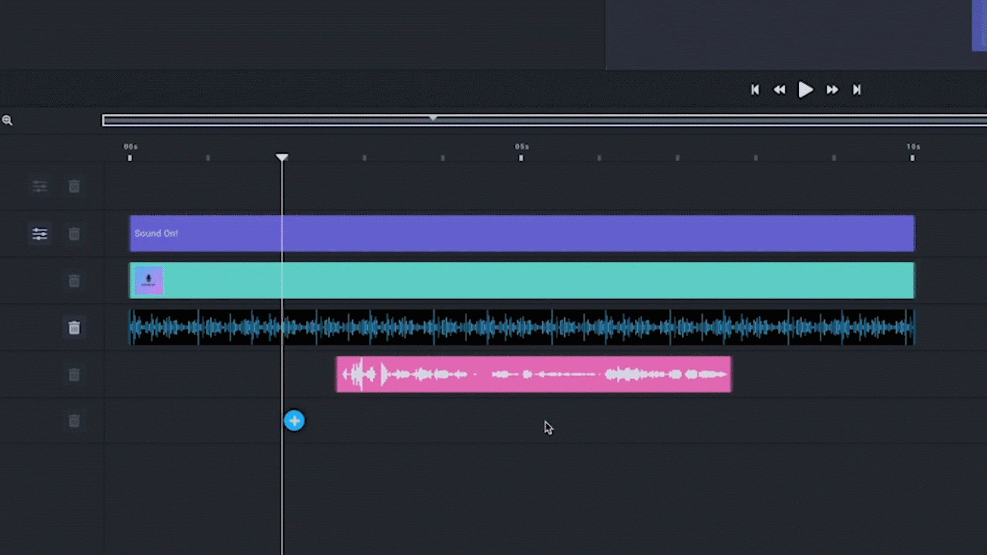Delete the bottom track containing the plus button
Image resolution: width=987 pixels, height=555 pixels.
(x=74, y=421)
